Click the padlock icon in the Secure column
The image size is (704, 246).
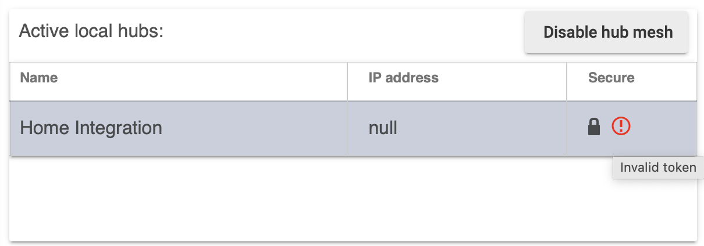[x=593, y=126]
